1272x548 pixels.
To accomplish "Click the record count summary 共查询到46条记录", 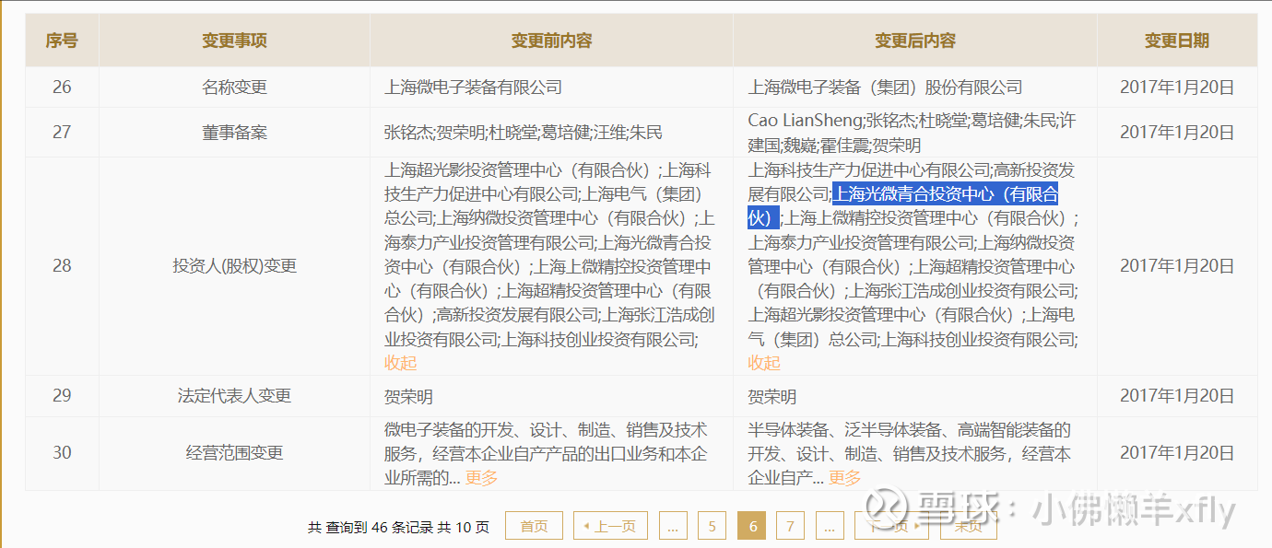I will pyautogui.click(x=398, y=527).
